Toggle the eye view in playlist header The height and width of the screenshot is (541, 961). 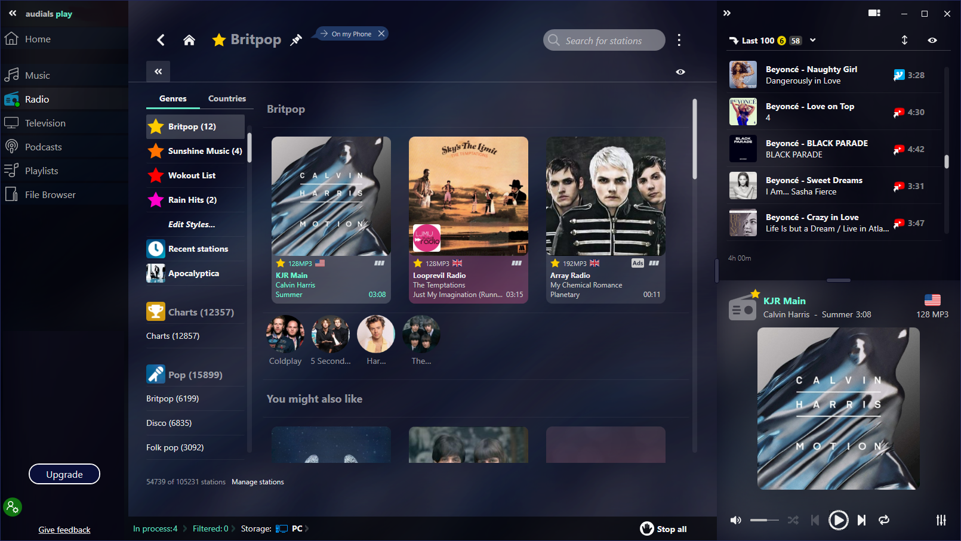tap(932, 41)
